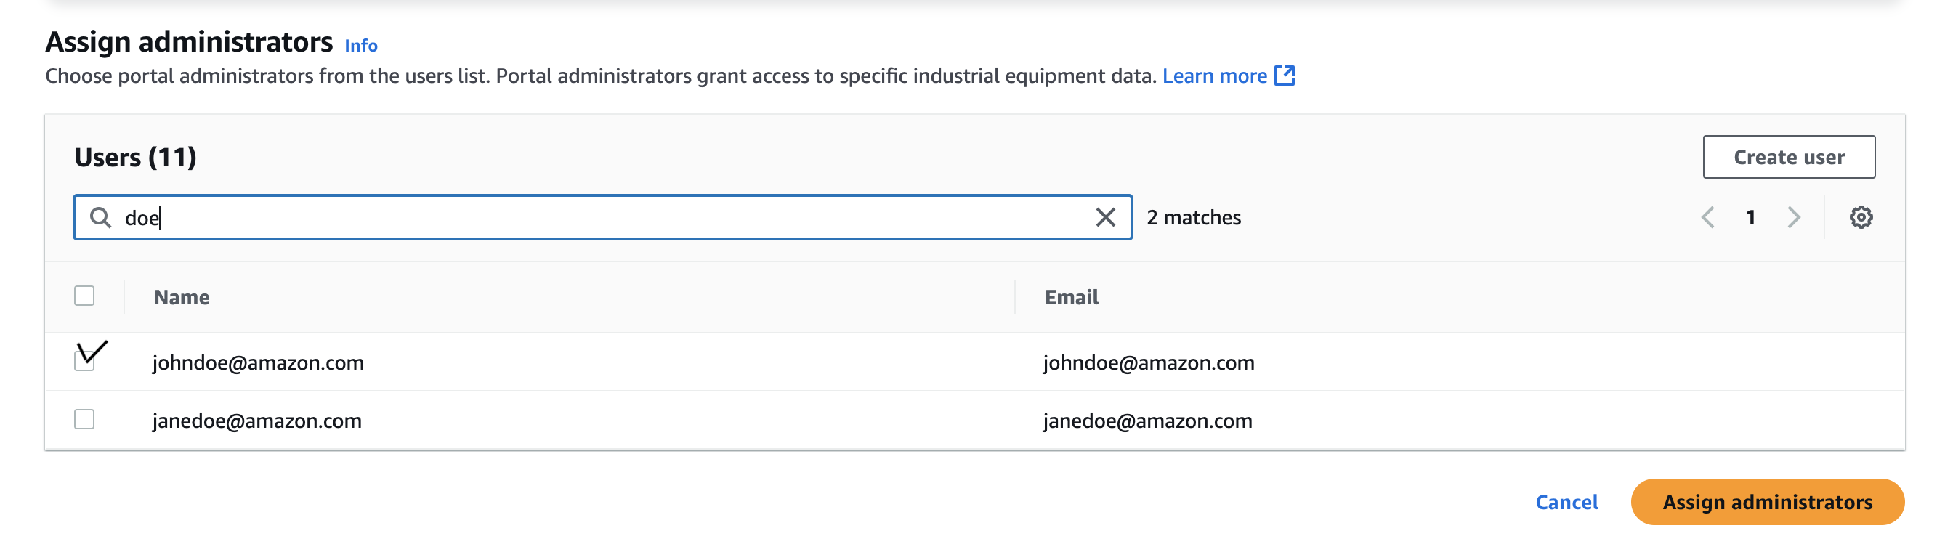Screen dimensions: 1953x552
Task: Confirm with the Assign administrators button
Action: pyautogui.click(x=1767, y=502)
